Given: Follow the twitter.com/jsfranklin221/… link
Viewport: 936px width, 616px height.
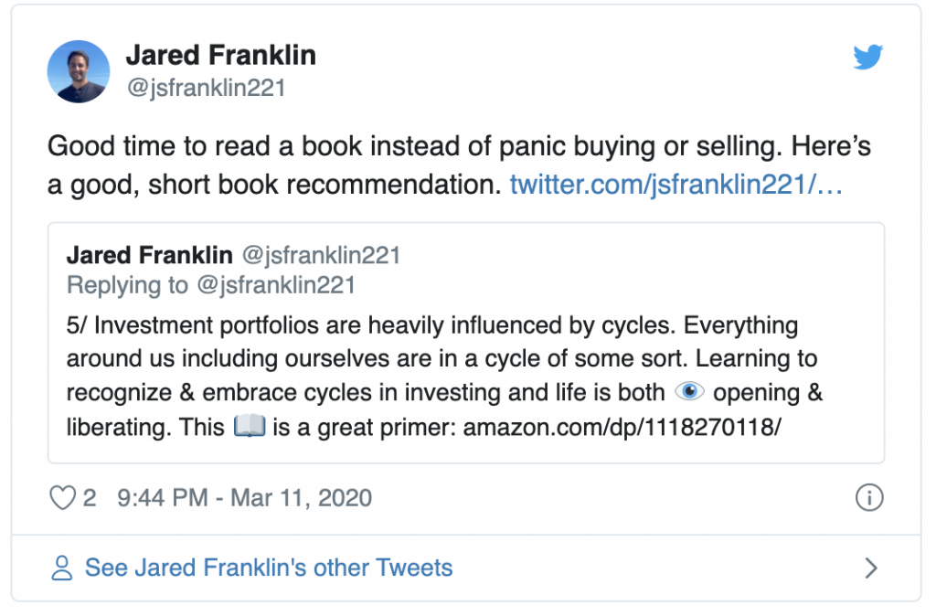Looking at the screenshot, I should tap(675, 186).
